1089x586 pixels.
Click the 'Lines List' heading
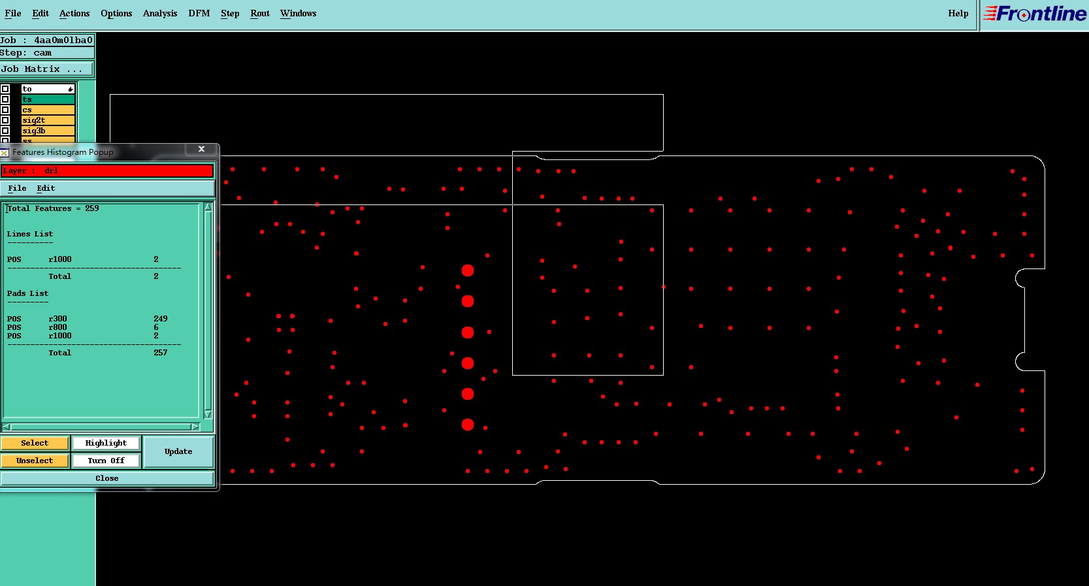[30, 234]
